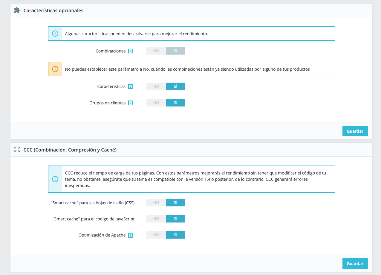381x275 pixels.
Task: Save the Características opcionales section with Guardar
Action: coord(355,131)
